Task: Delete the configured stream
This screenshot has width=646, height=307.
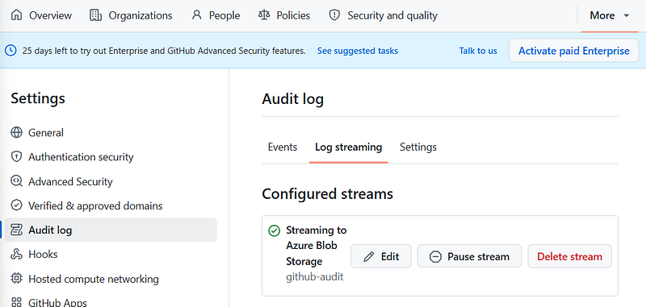Action: click(570, 257)
